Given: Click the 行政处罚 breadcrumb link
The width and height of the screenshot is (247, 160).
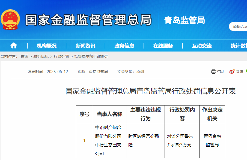Looking at the screenshot, I should click(61, 56).
